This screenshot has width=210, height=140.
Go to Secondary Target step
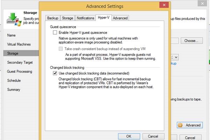[20, 62]
